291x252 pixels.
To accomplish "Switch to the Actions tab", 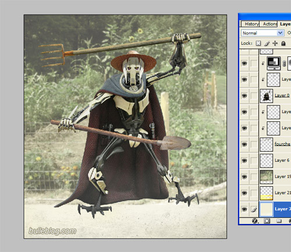I will click(269, 24).
